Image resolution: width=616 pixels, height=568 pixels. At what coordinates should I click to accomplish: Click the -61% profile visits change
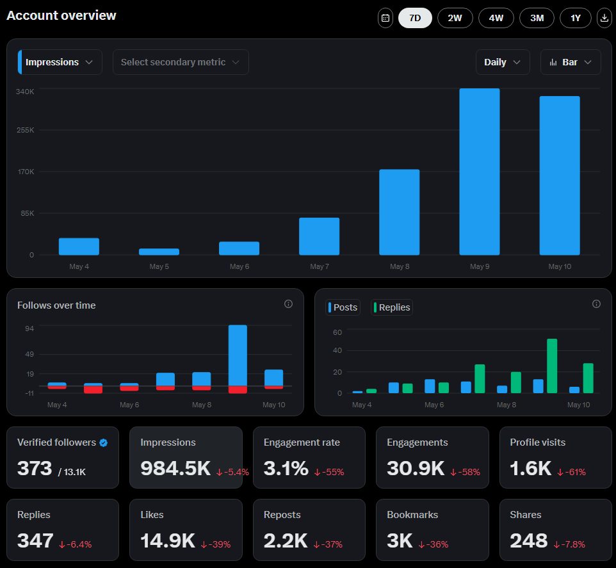[572, 472]
